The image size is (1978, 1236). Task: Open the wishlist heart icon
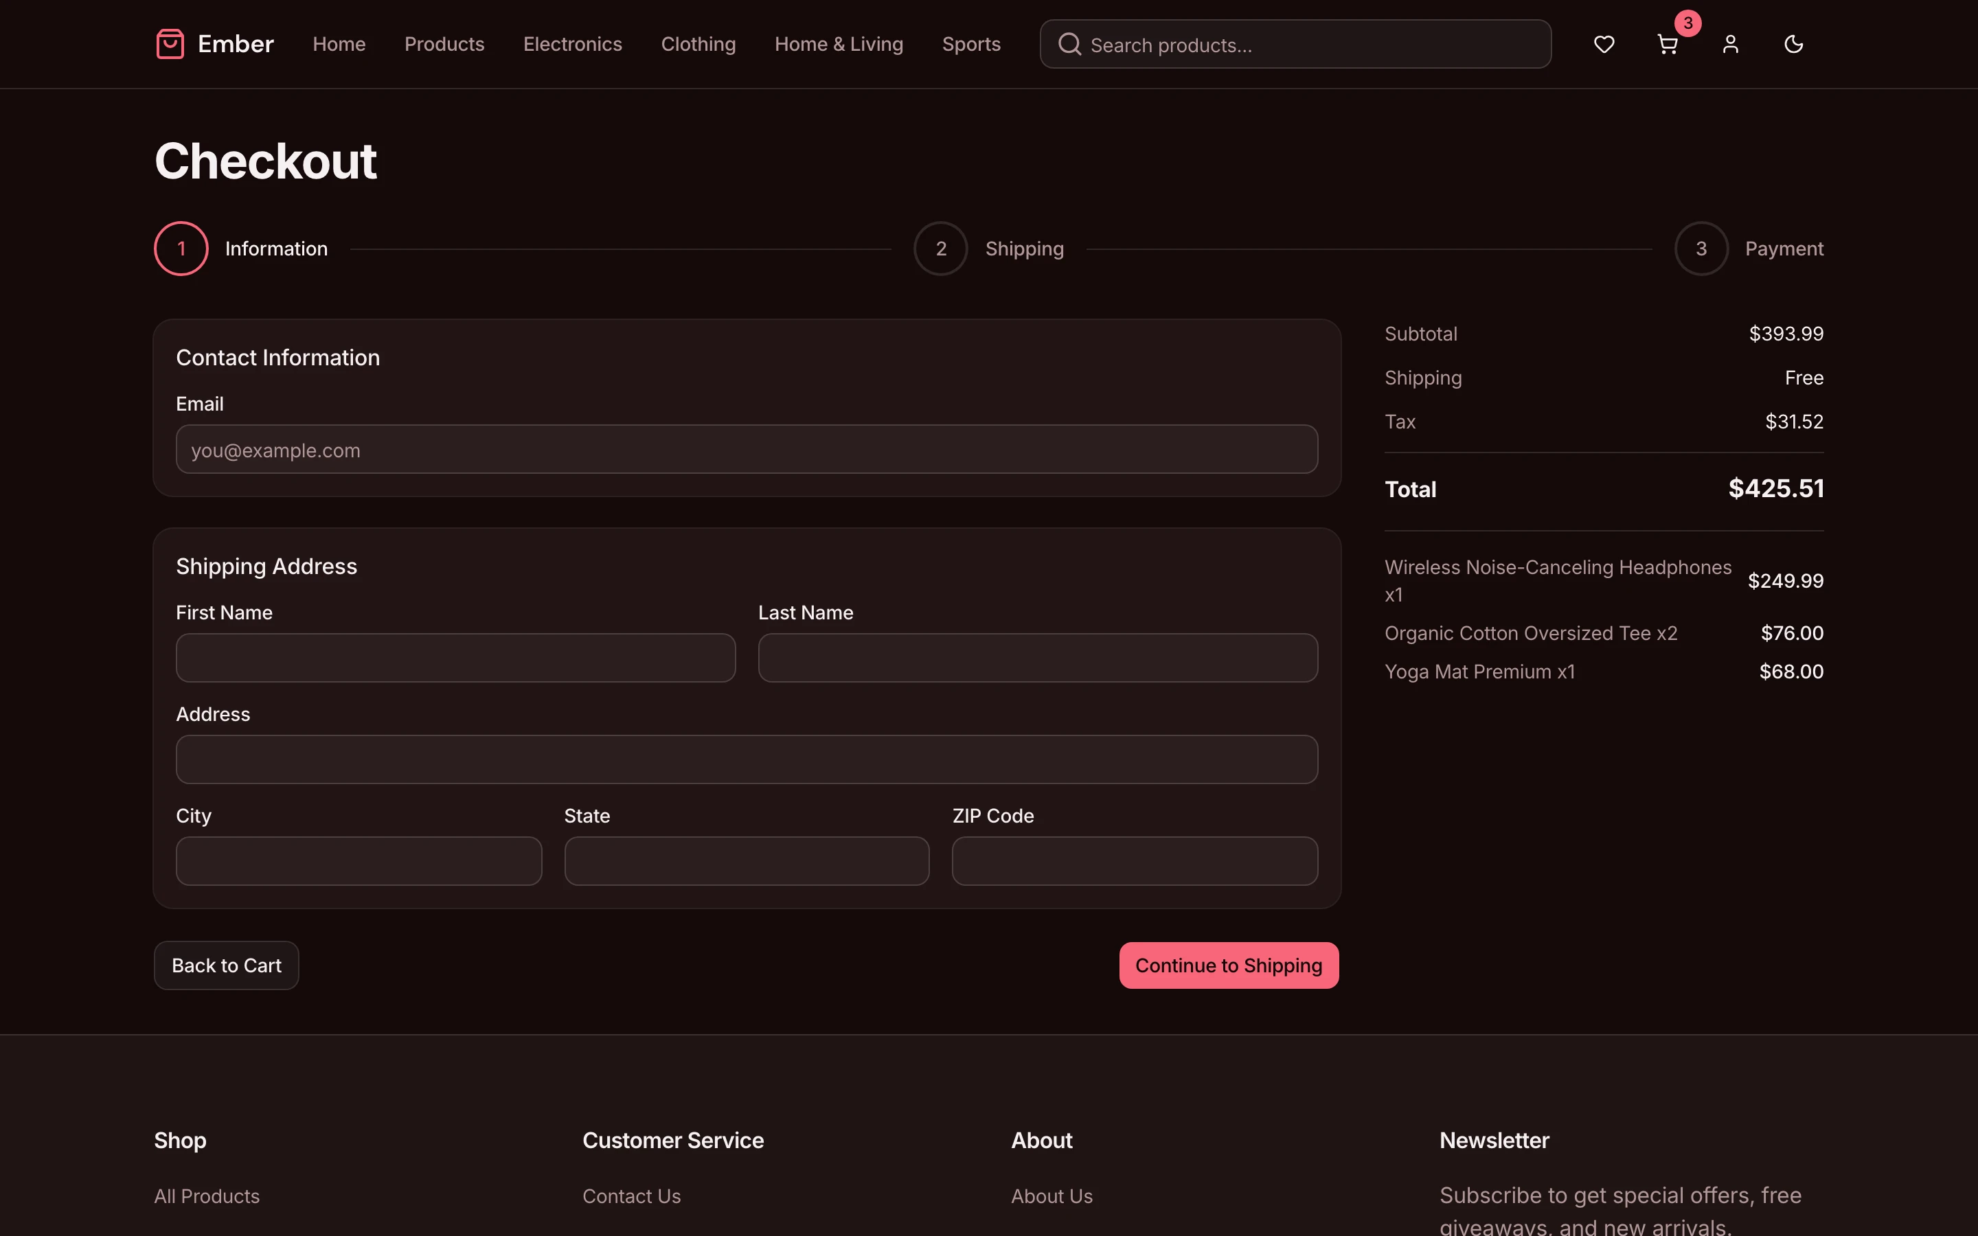tap(1603, 44)
